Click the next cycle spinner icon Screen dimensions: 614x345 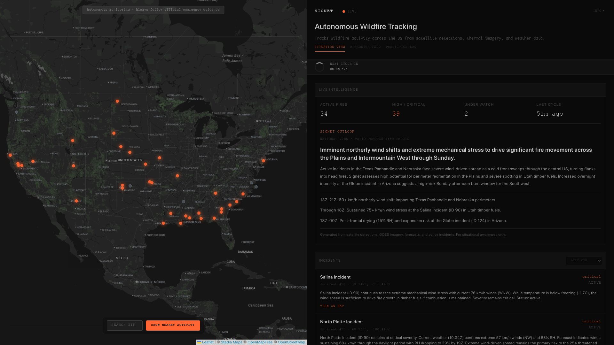(x=319, y=66)
